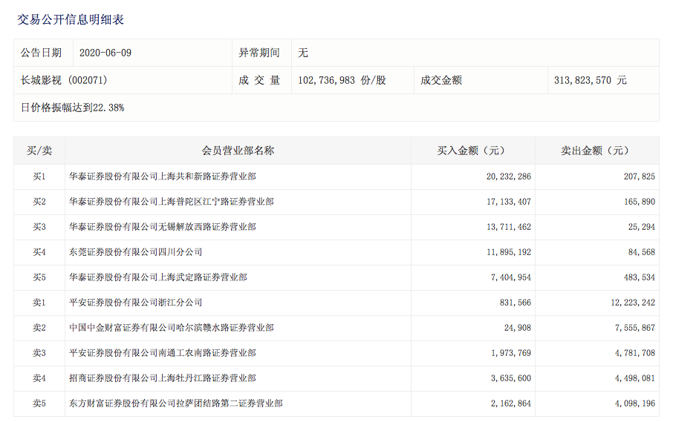Click the stock name 长城影视 (002071)

coord(67,80)
